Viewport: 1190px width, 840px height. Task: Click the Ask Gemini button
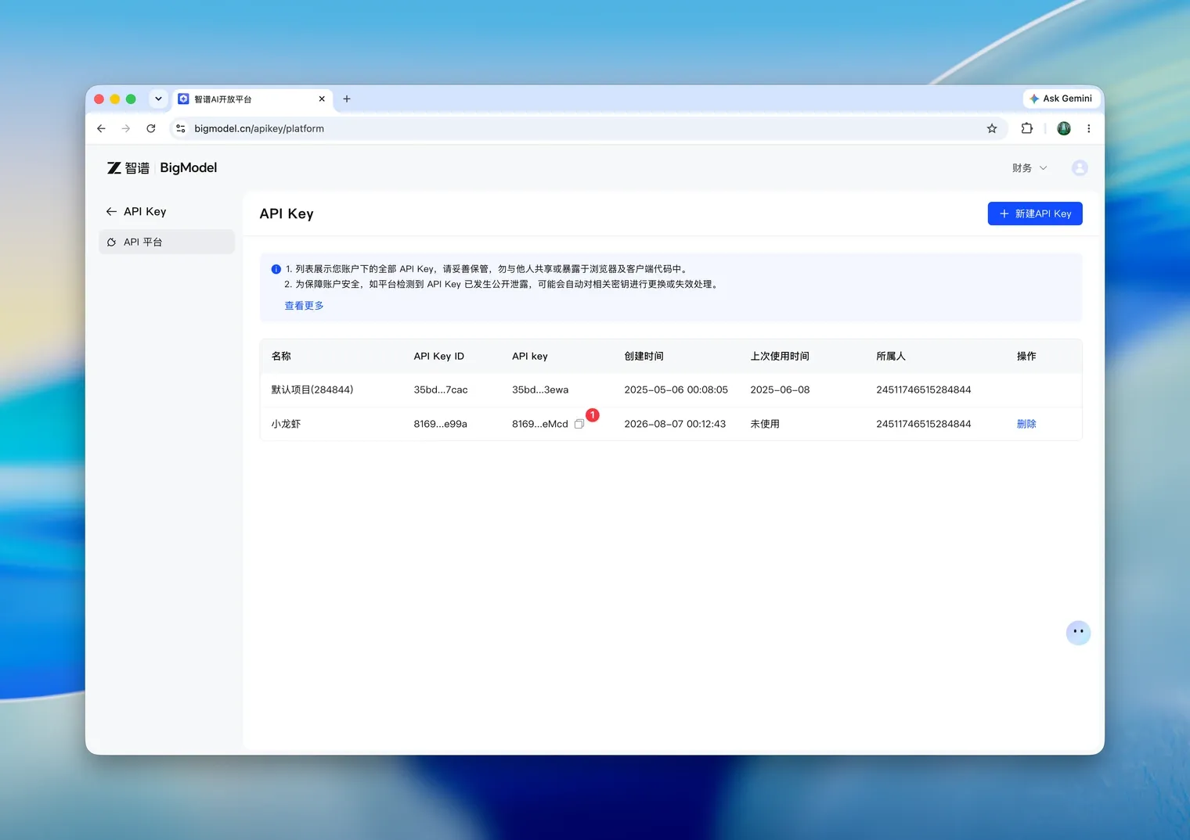1062,99
